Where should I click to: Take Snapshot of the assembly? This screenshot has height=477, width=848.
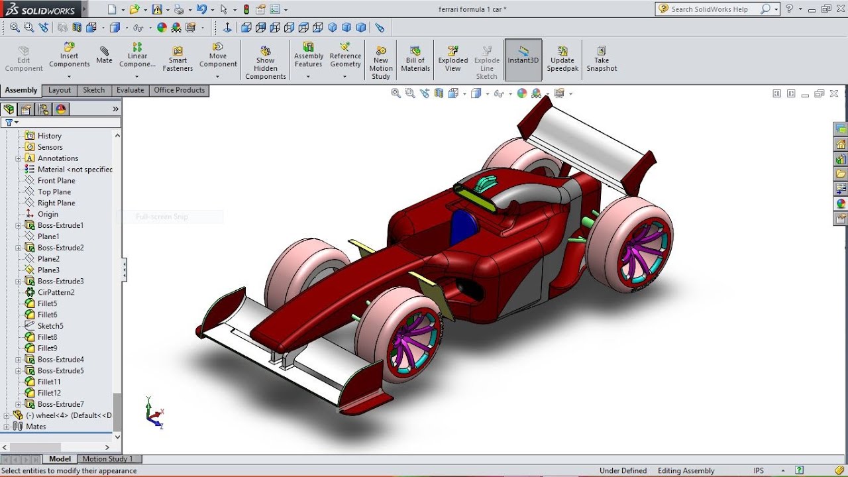click(602, 59)
